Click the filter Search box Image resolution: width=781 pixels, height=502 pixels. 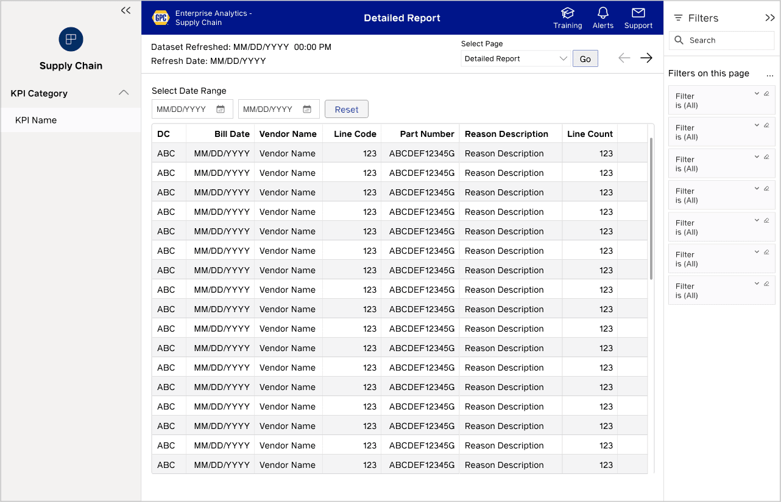721,40
